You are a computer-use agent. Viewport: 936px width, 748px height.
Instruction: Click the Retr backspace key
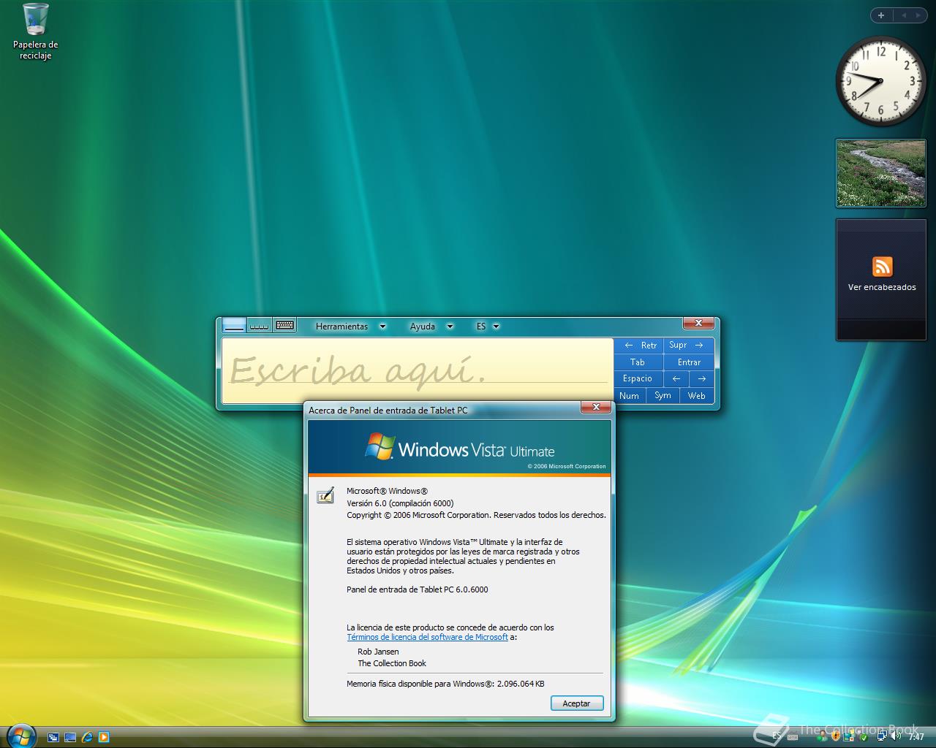click(640, 345)
